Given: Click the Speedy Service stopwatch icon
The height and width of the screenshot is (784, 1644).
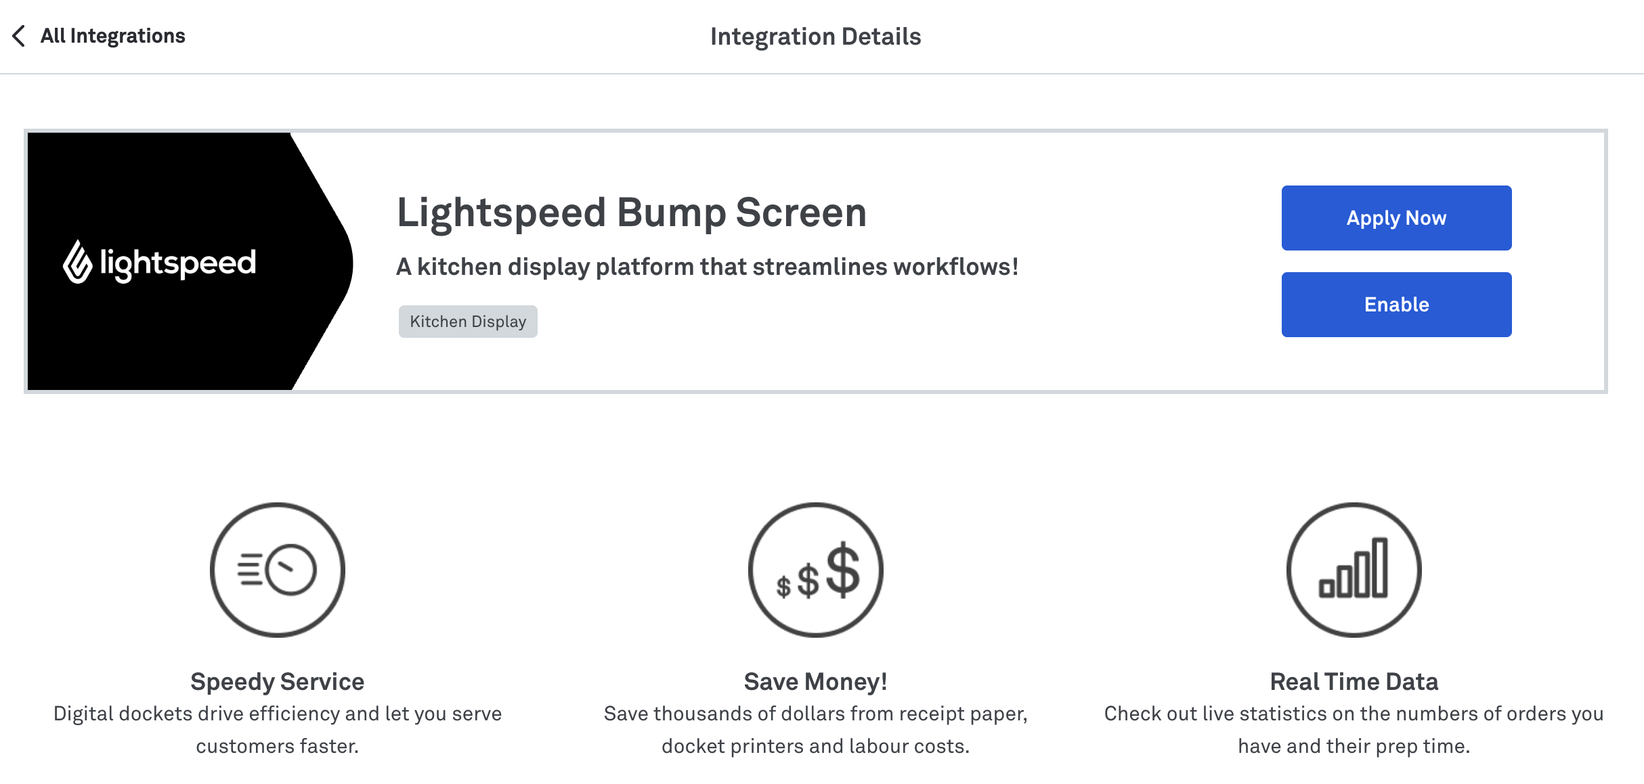Looking at the screenshot, I should click(278, 569).
